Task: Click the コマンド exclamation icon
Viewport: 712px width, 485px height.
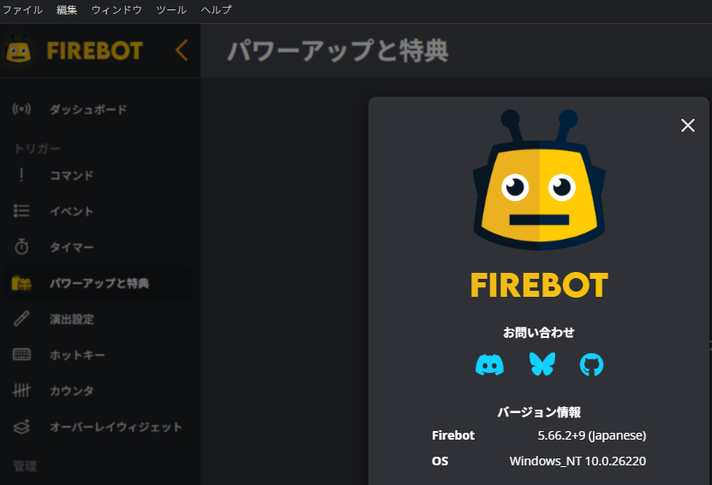Action: (21, 175)
